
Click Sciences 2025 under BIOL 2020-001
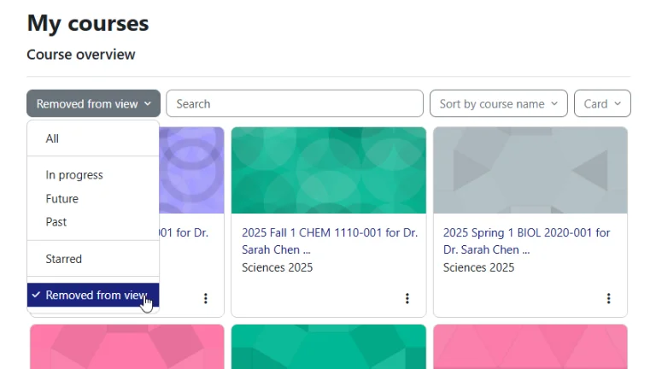[478, 267]
